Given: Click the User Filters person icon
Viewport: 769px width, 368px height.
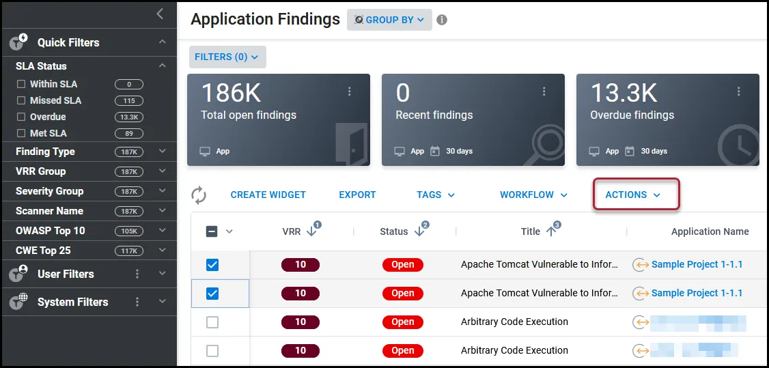Looking at the screenshot, I should (18, 273).
